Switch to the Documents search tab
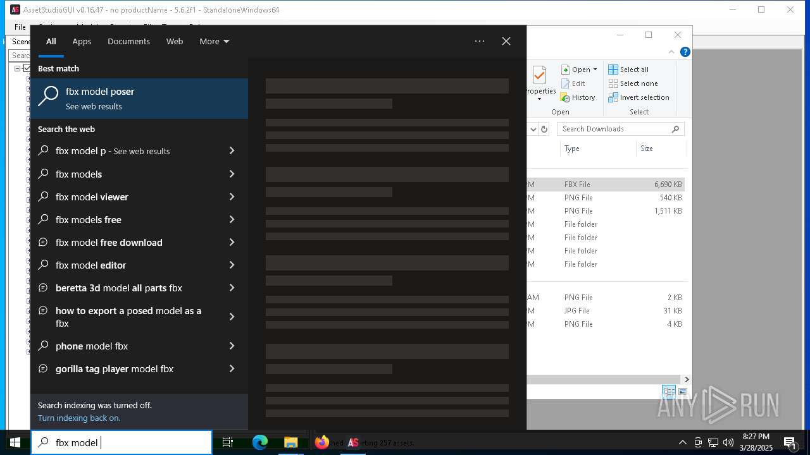 click(x=128, y=41)
